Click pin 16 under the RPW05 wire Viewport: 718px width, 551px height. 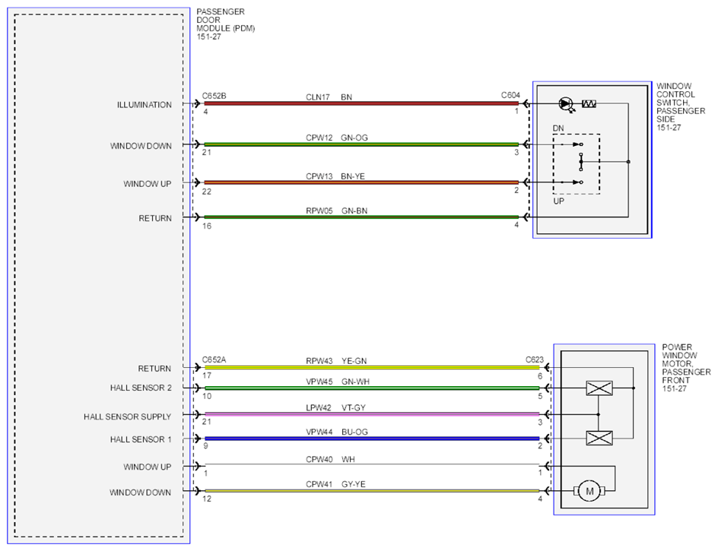207,226
